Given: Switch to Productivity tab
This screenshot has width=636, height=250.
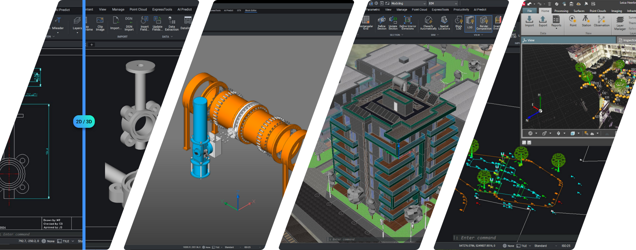Looking at the screenshot, I should pyautogui.click(x=461, y=10).
